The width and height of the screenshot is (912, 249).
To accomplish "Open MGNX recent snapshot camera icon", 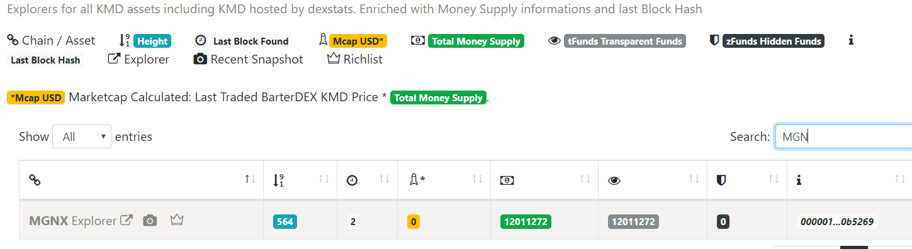I will tap(149, 221).
